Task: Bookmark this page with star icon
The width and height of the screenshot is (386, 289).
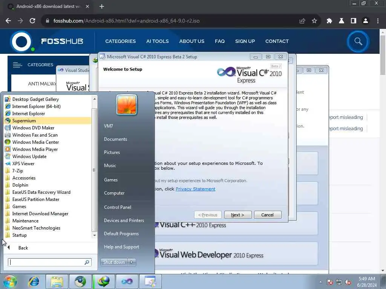Action: (314, 21)
